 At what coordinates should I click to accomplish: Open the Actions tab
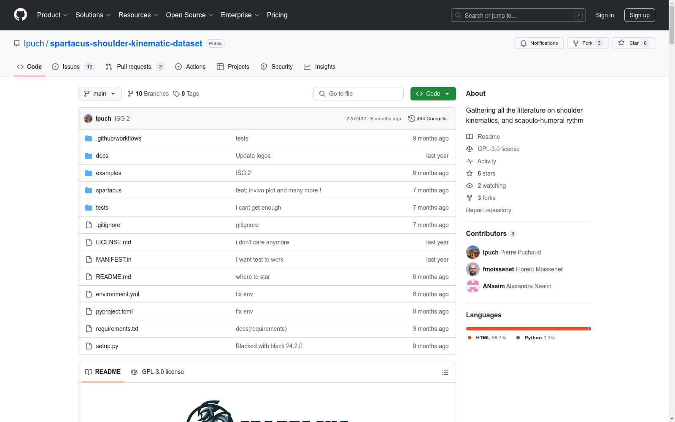click(190, 67)
